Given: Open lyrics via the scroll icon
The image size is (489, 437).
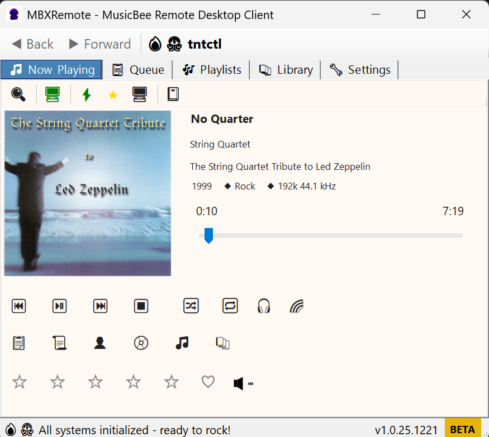Looking at the screenshot, I should tap(59, 343).
